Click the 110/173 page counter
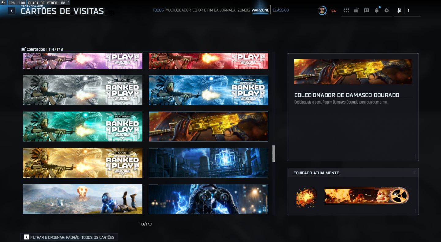 (x=145, y=224)
